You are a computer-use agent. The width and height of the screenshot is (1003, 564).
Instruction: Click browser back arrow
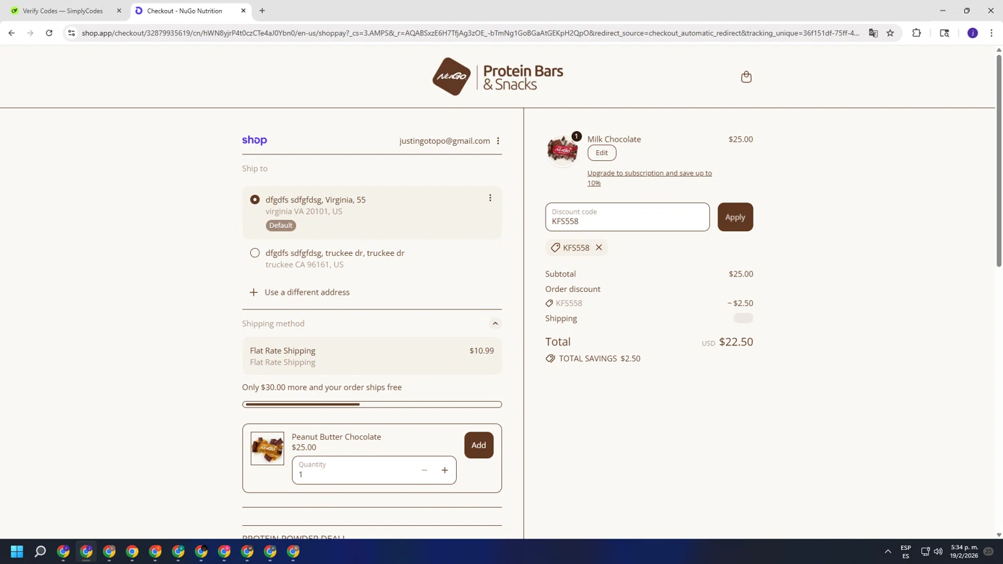click(11, 33)
